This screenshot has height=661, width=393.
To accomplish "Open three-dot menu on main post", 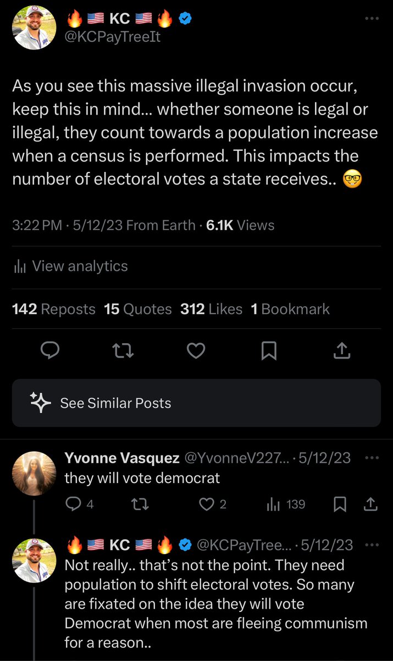I will [x=372, y=19].
